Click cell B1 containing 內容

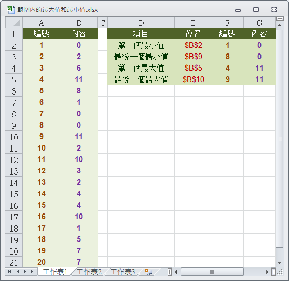coord(79,34)
